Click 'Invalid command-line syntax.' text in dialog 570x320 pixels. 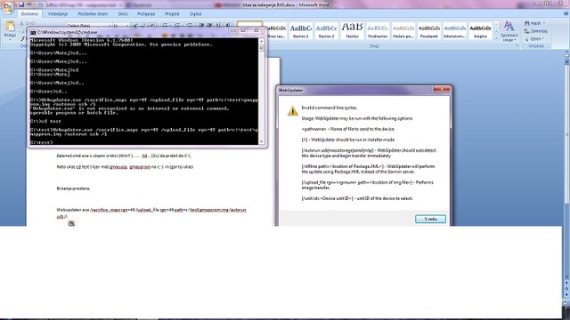(x=329, y=108)
